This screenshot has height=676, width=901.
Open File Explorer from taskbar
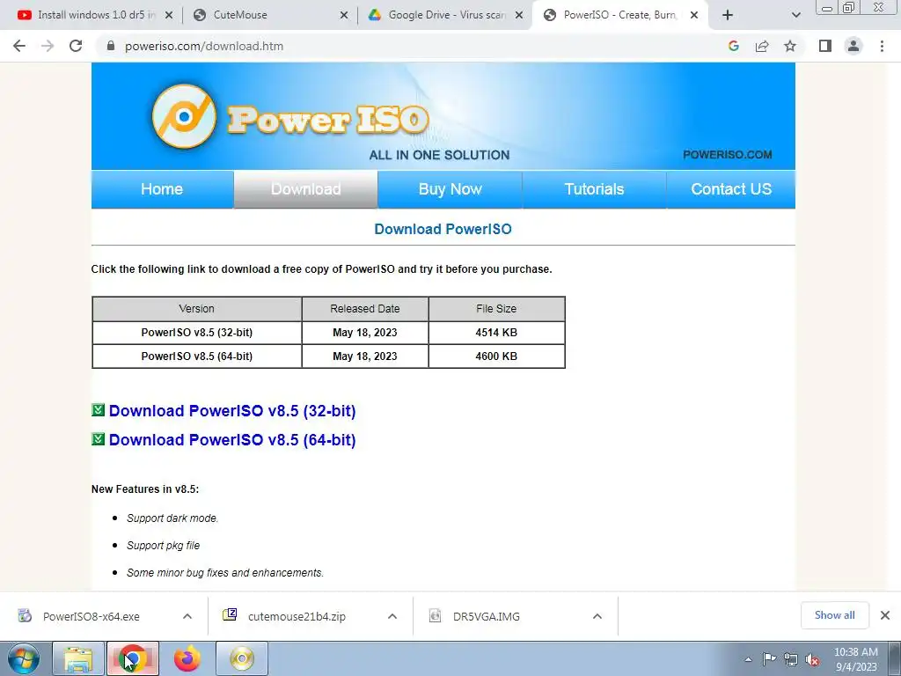[78, 658]
